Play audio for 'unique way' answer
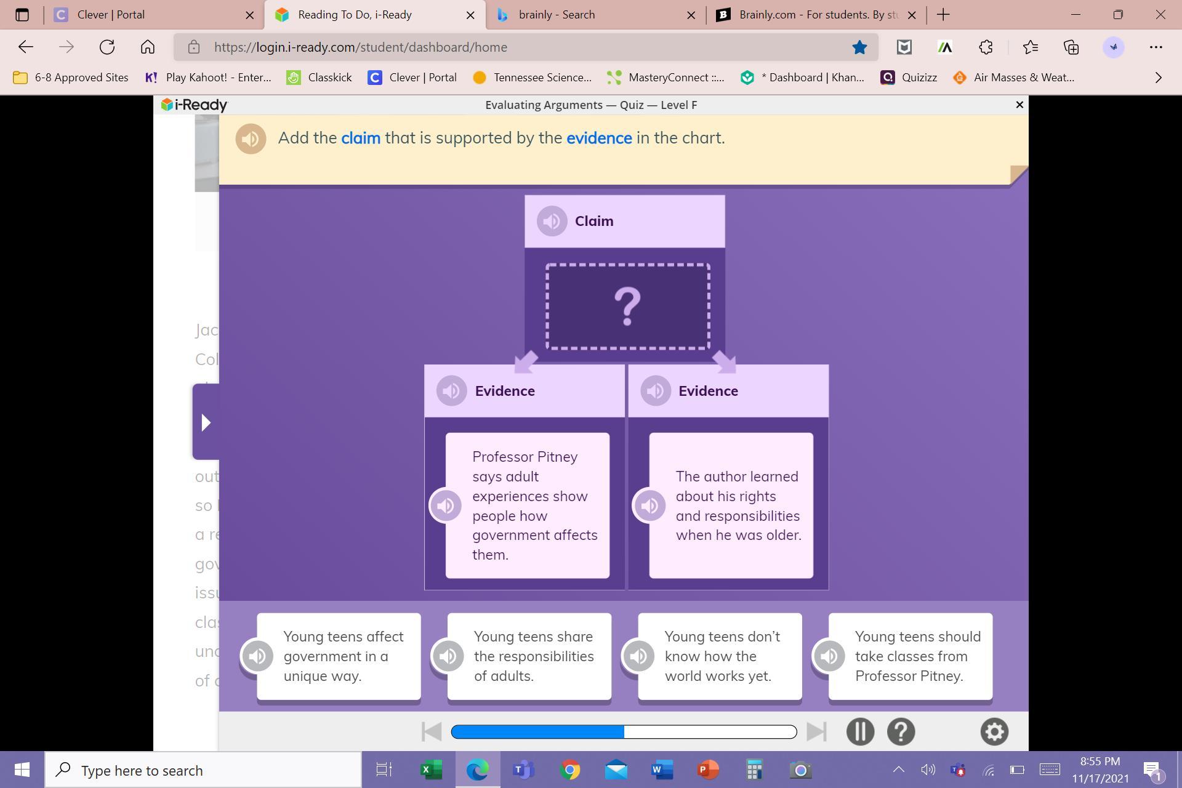Screen dimensions: 1182x788 pos(257,656)
